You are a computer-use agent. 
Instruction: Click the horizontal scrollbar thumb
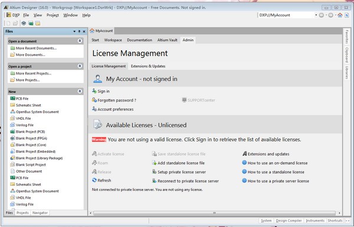(214, 213)
